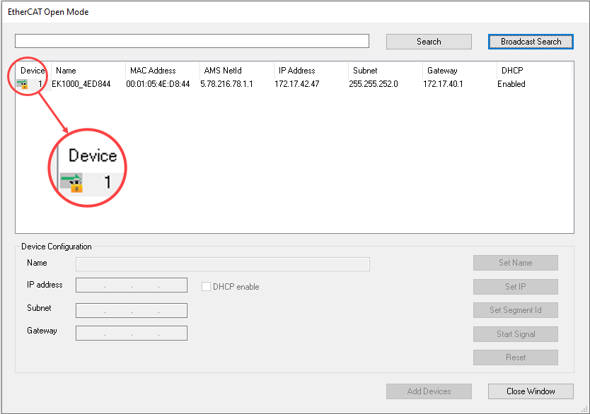Click subnet value 255.255.252.0
Image resolution: width=590 pixels, height=414 pixels.
pyautogui.click(x=374, y=84)
